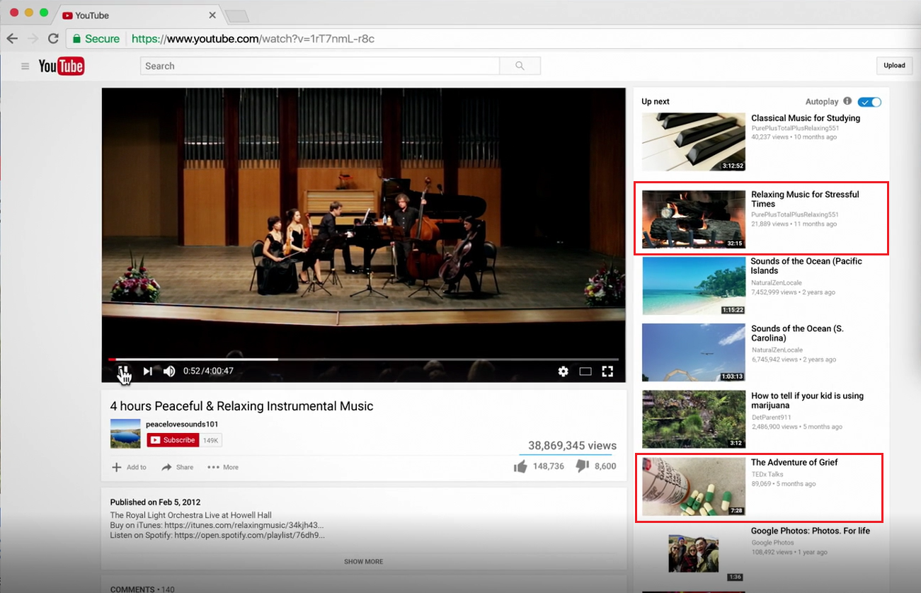
Task: Click the Upload button
Action: [894, 66]
